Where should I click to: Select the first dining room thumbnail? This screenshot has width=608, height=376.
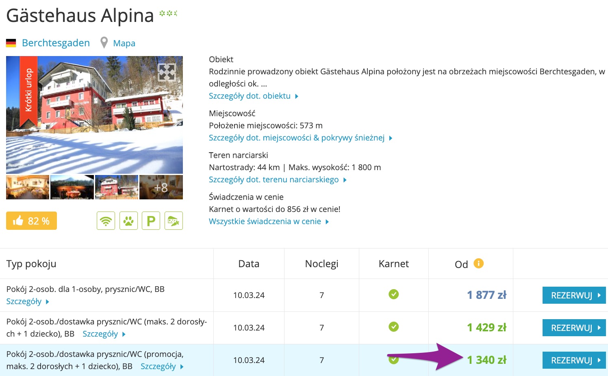[x=28, y=187]
